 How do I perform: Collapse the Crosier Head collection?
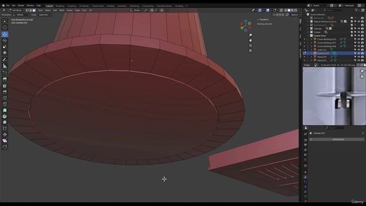point(308,35)
